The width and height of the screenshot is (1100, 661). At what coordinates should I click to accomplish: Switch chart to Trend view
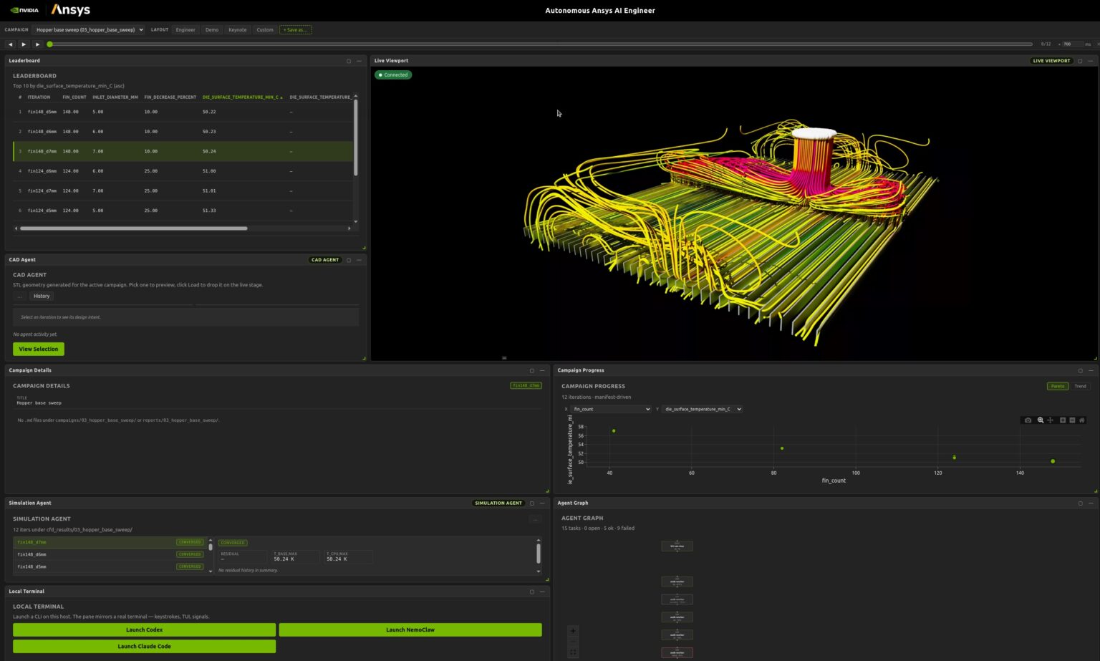(1080, 386)
